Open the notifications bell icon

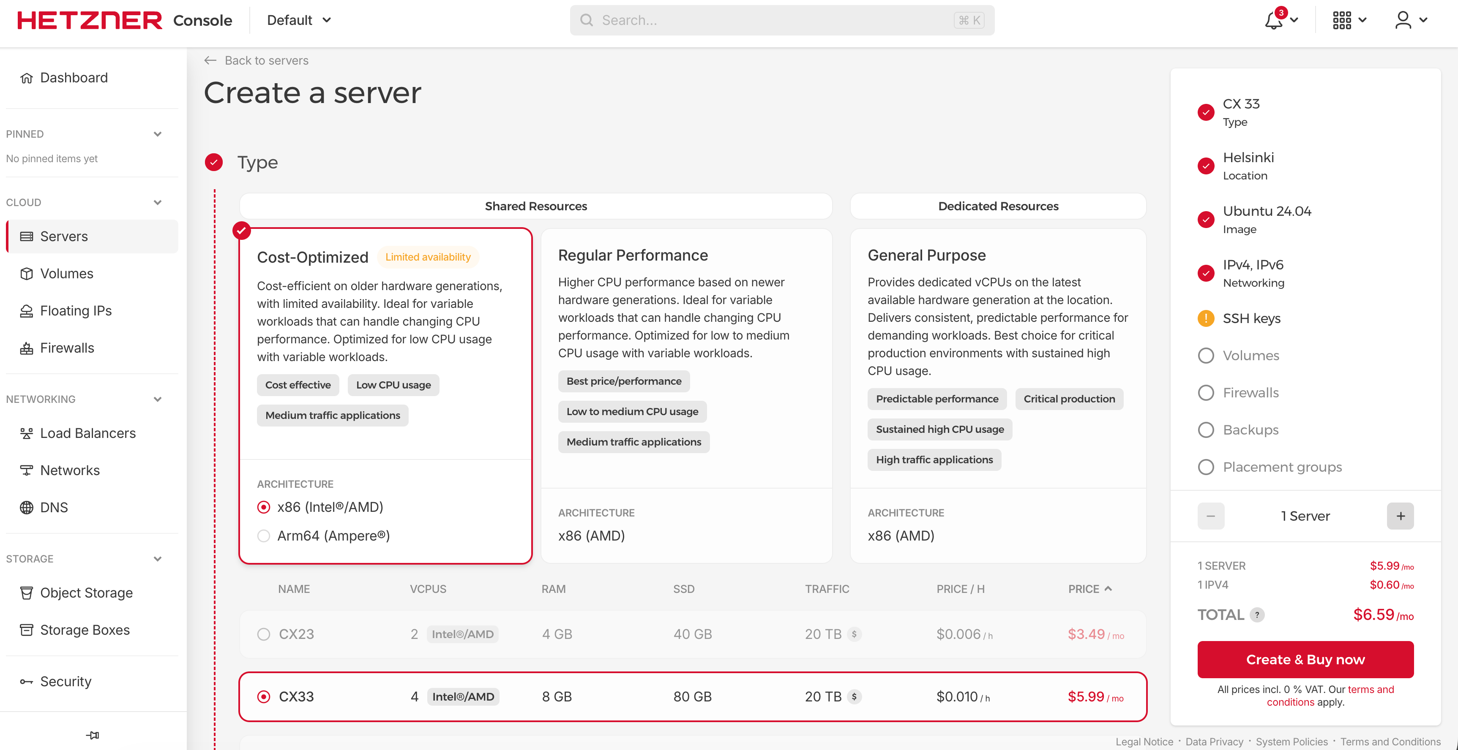click(x=1273, y=21)
